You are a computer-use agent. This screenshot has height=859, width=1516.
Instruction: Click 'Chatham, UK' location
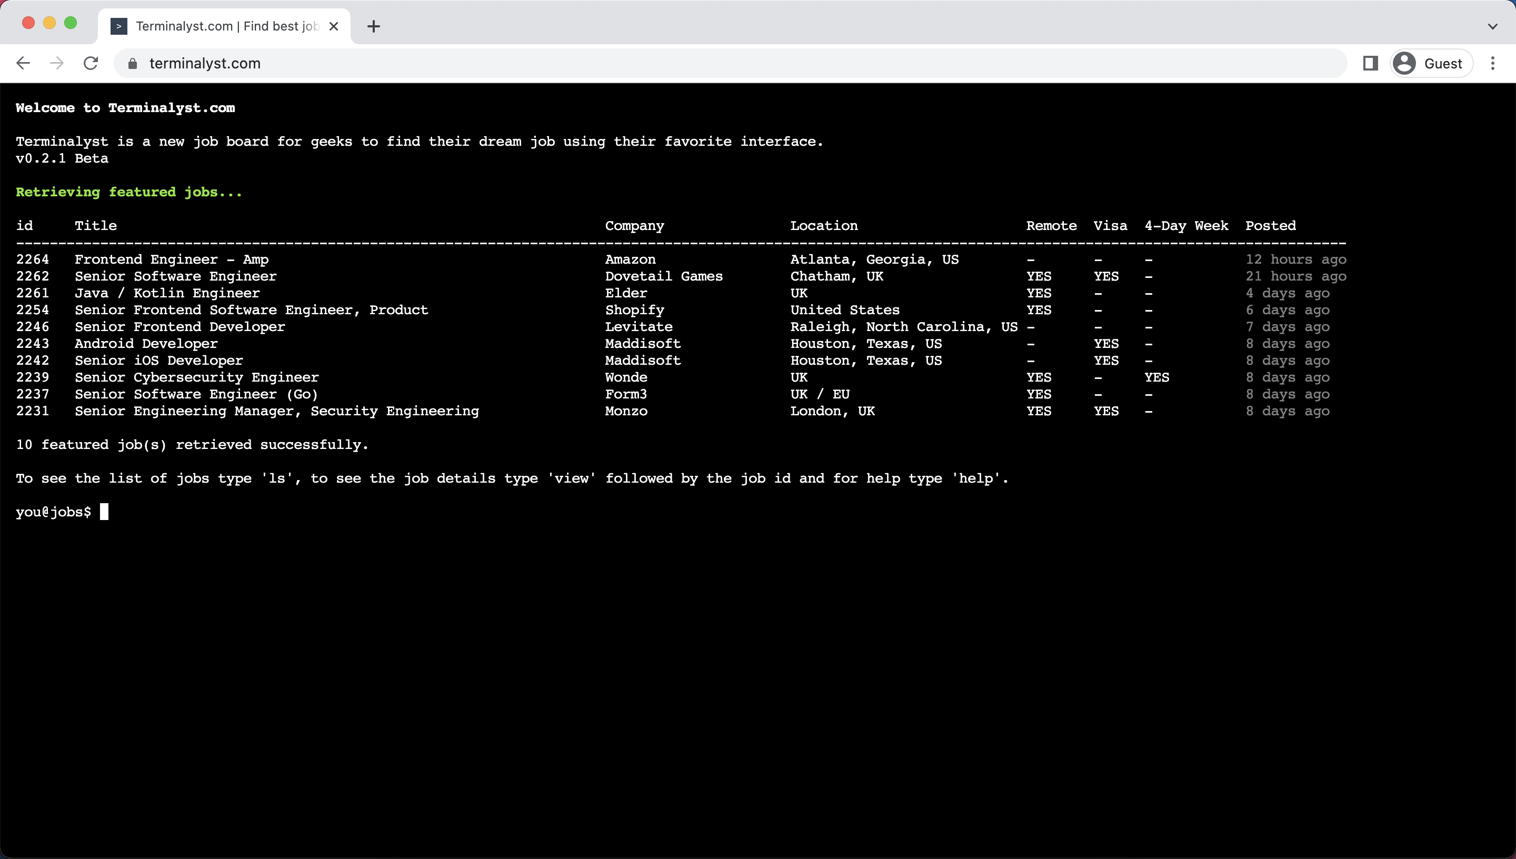point(837,276)
